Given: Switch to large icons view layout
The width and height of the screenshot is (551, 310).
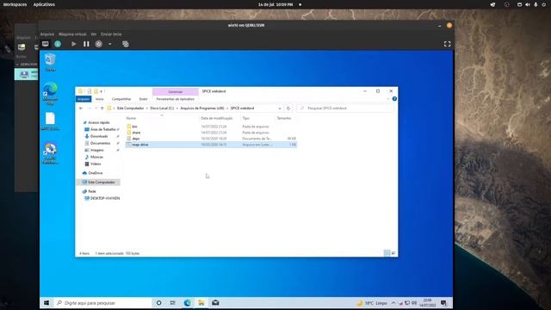Looking at the screenshot, I should pos(393,253).
